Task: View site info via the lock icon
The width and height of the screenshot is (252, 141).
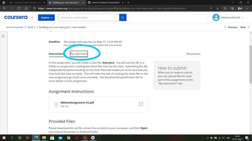Action: 34,8
